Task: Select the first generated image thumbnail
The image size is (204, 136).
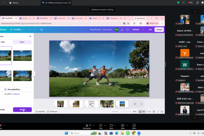Action: coord(6,55)
